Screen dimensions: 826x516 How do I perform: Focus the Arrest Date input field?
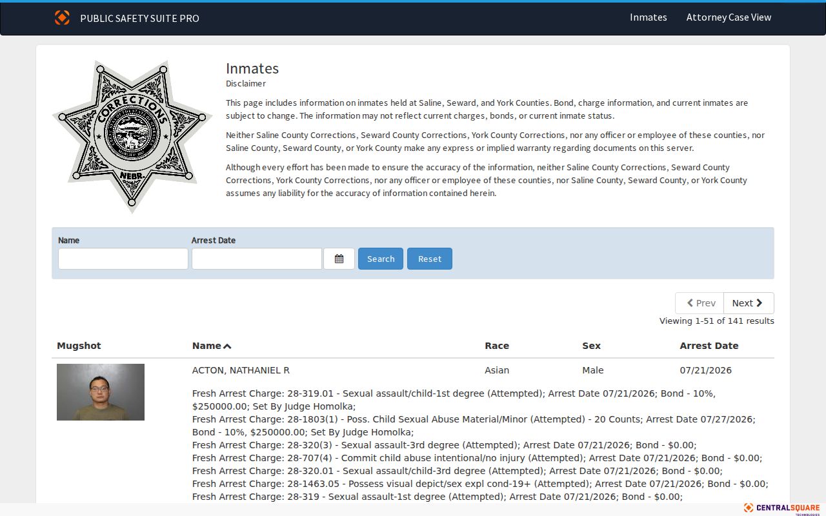(257, 259)
